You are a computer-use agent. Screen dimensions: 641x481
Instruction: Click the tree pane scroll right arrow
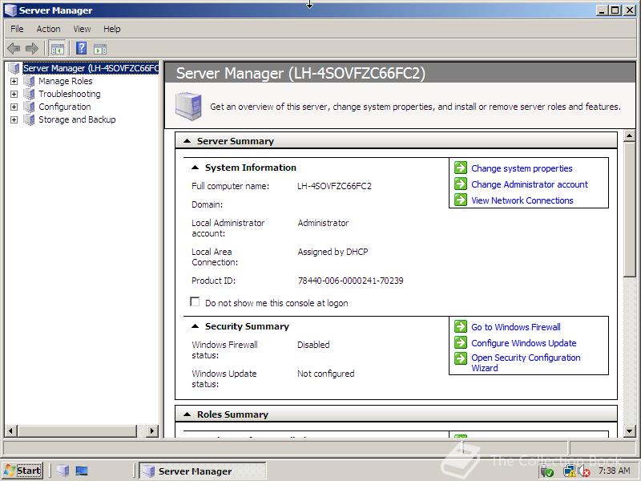[152, 430]
